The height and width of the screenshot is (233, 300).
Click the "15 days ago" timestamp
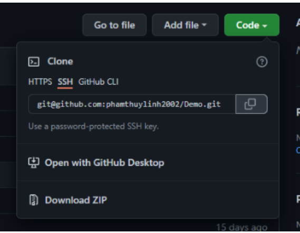coord(241,227)
